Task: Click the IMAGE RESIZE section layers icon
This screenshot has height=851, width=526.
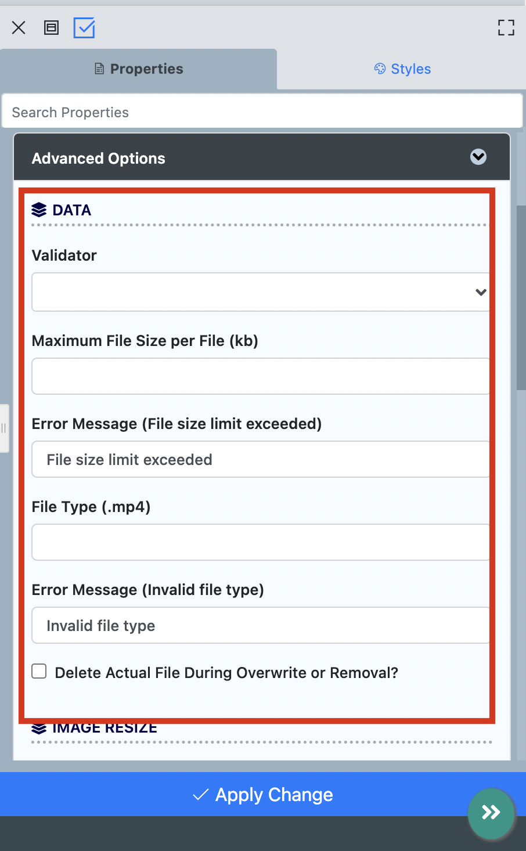Action: pos(39,729)
